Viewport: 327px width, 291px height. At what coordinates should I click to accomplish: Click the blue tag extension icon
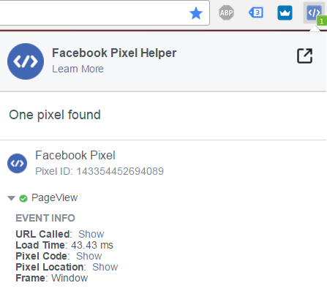256,12
